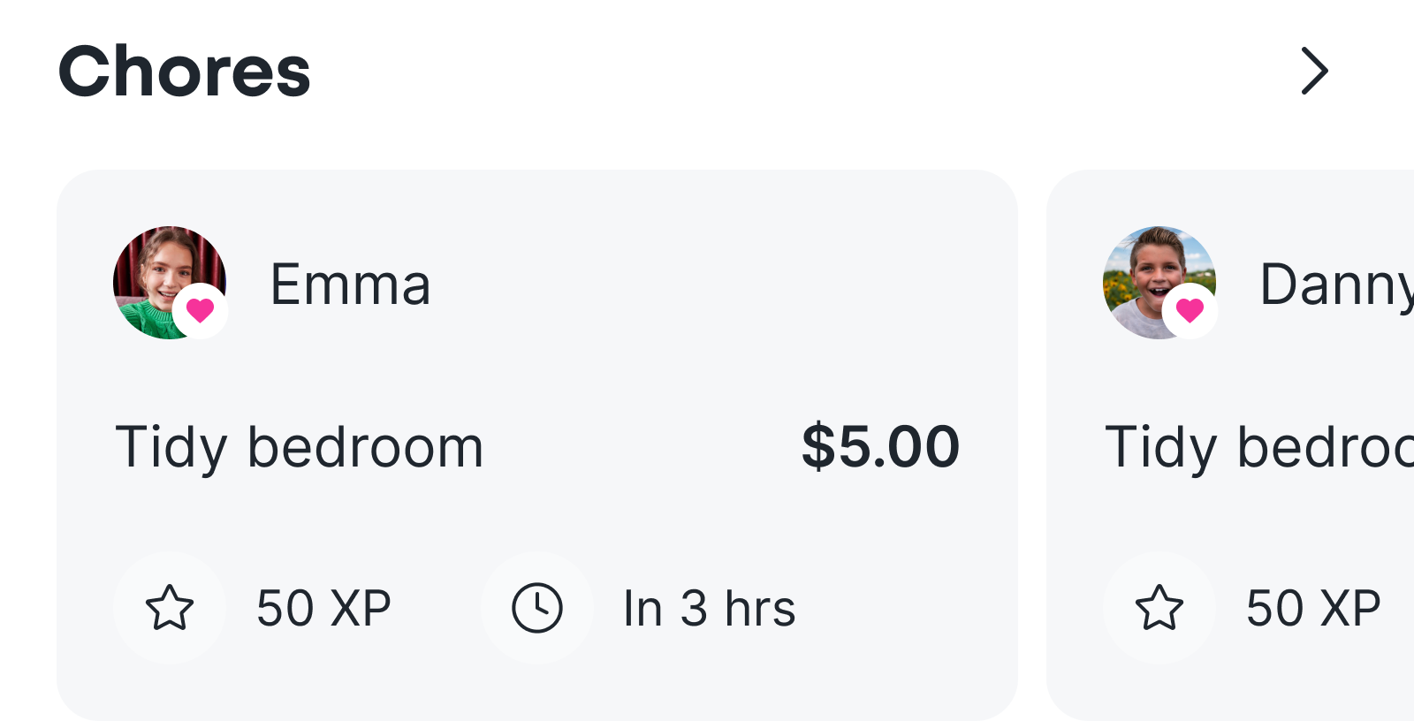Click the star icon in Emma's card
Screen dimensions: 1414x721
(170, 608)
